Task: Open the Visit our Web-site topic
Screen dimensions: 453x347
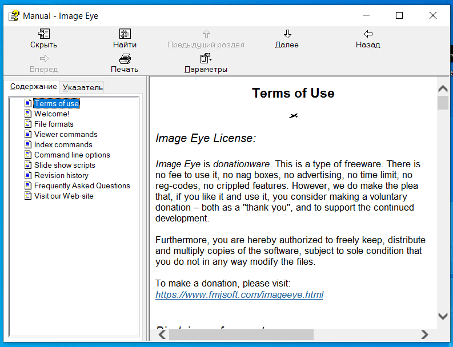Action: [x=64, y=196]
